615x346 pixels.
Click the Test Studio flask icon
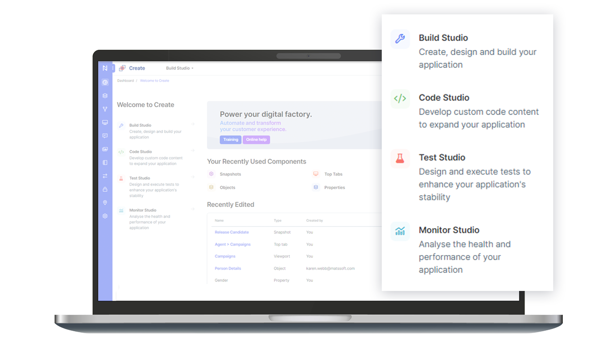tap(400, 159)
